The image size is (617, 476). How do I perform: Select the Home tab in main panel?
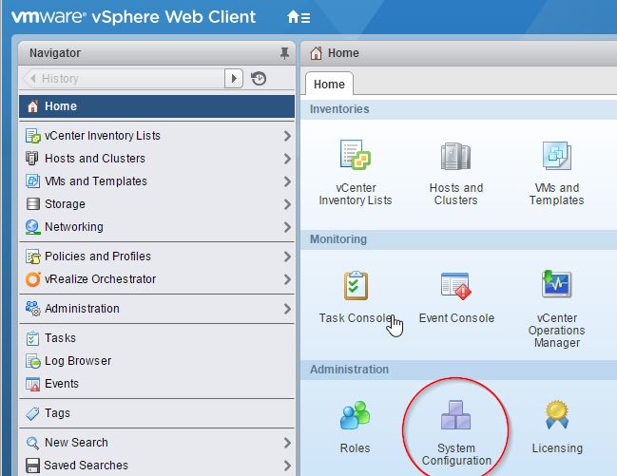tap(329, 84)
